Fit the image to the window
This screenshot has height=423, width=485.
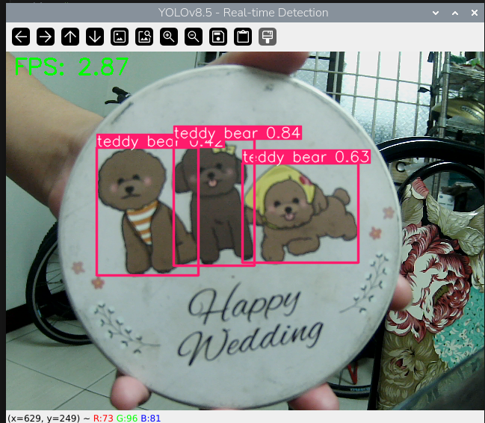point(144,37)
